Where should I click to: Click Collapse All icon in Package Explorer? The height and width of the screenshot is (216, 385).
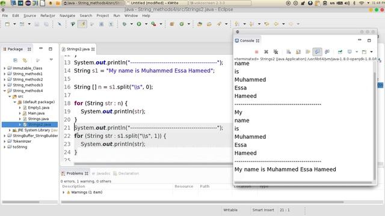point(15,60)
